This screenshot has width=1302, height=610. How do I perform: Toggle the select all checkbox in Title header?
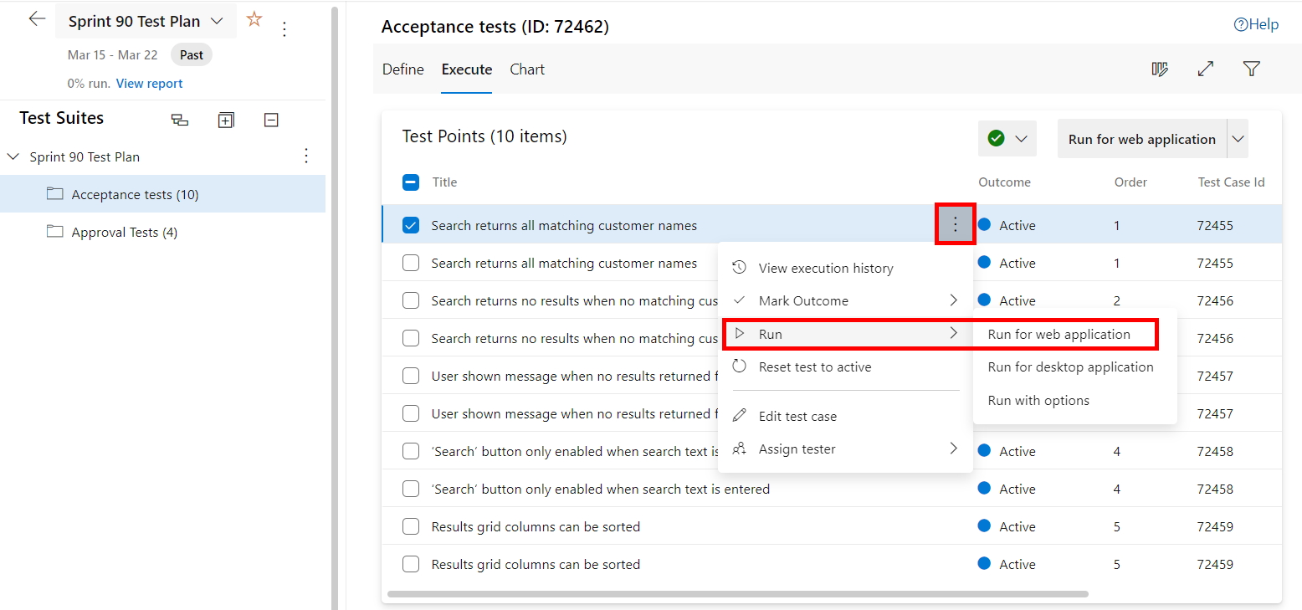411,182
